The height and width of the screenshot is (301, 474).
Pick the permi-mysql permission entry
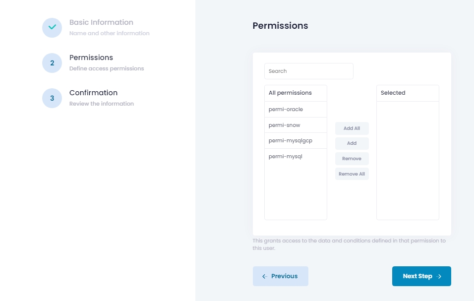[296, 156]
